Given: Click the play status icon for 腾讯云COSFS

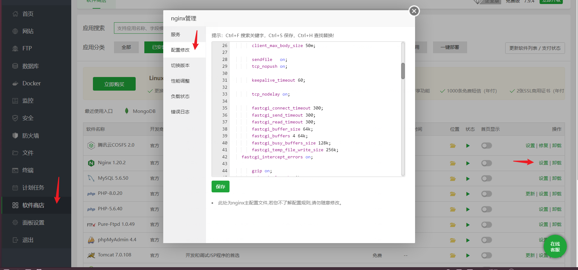Looking at the screenshot, I should click(468, 146).
